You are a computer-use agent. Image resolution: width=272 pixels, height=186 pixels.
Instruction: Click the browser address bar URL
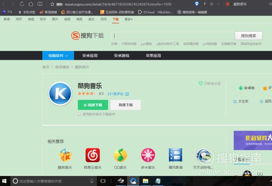(x=118, y=4)
